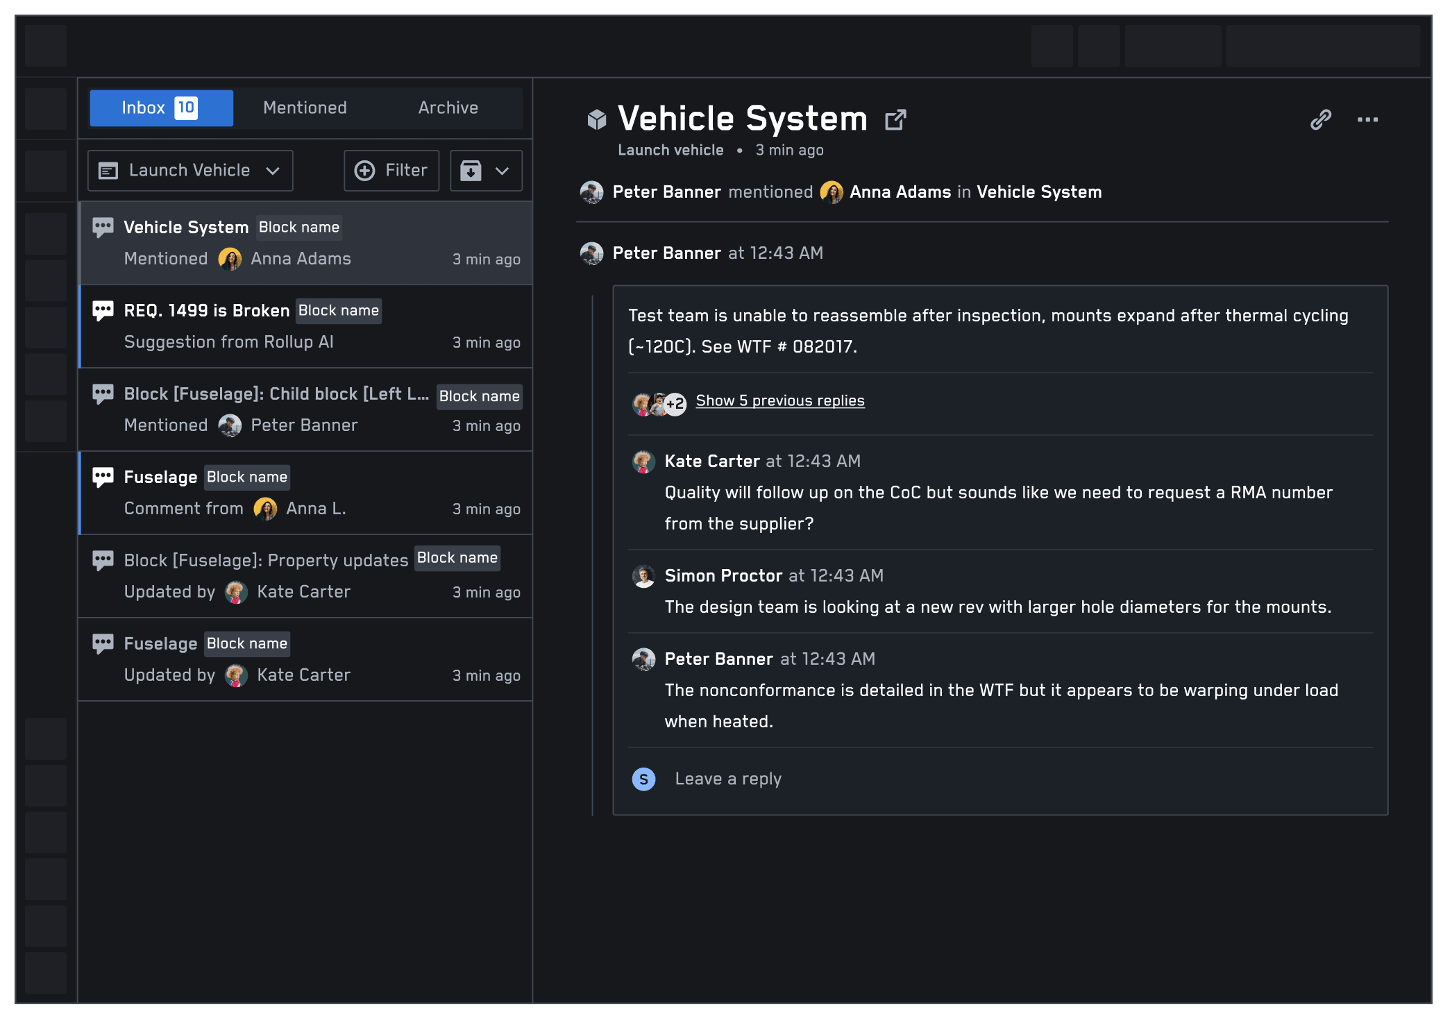
Task: Open the three-dot more options menu
Action: point(1367,119)
